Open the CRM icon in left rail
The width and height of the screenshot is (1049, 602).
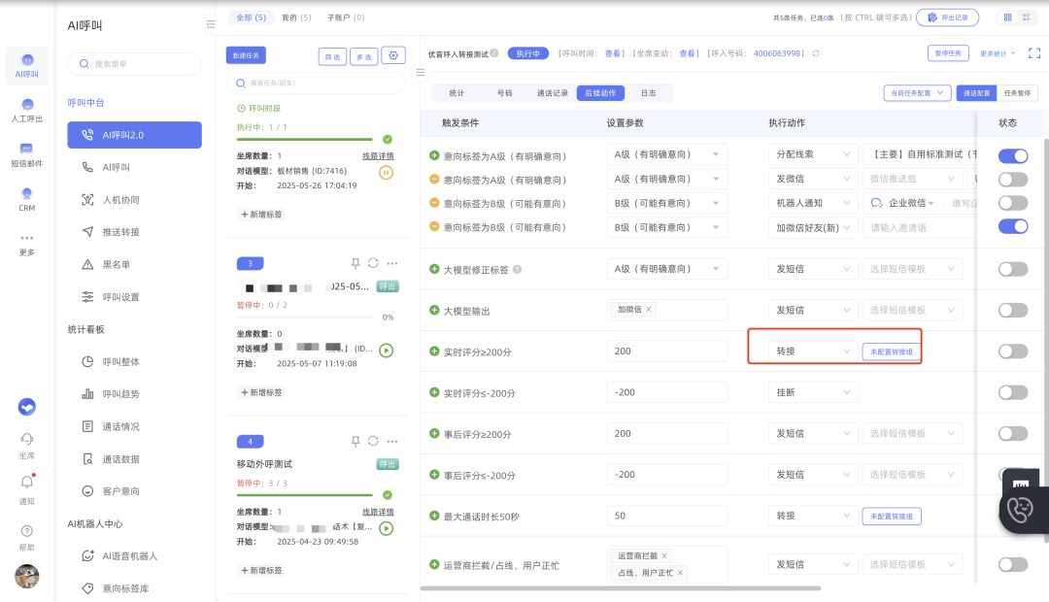click(27, 199)
